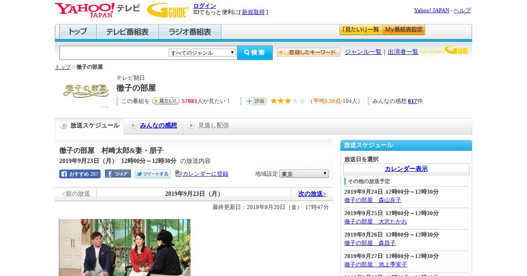Open the ジャンル一覧 link
527x276 pixels.
tap(363, 52)
